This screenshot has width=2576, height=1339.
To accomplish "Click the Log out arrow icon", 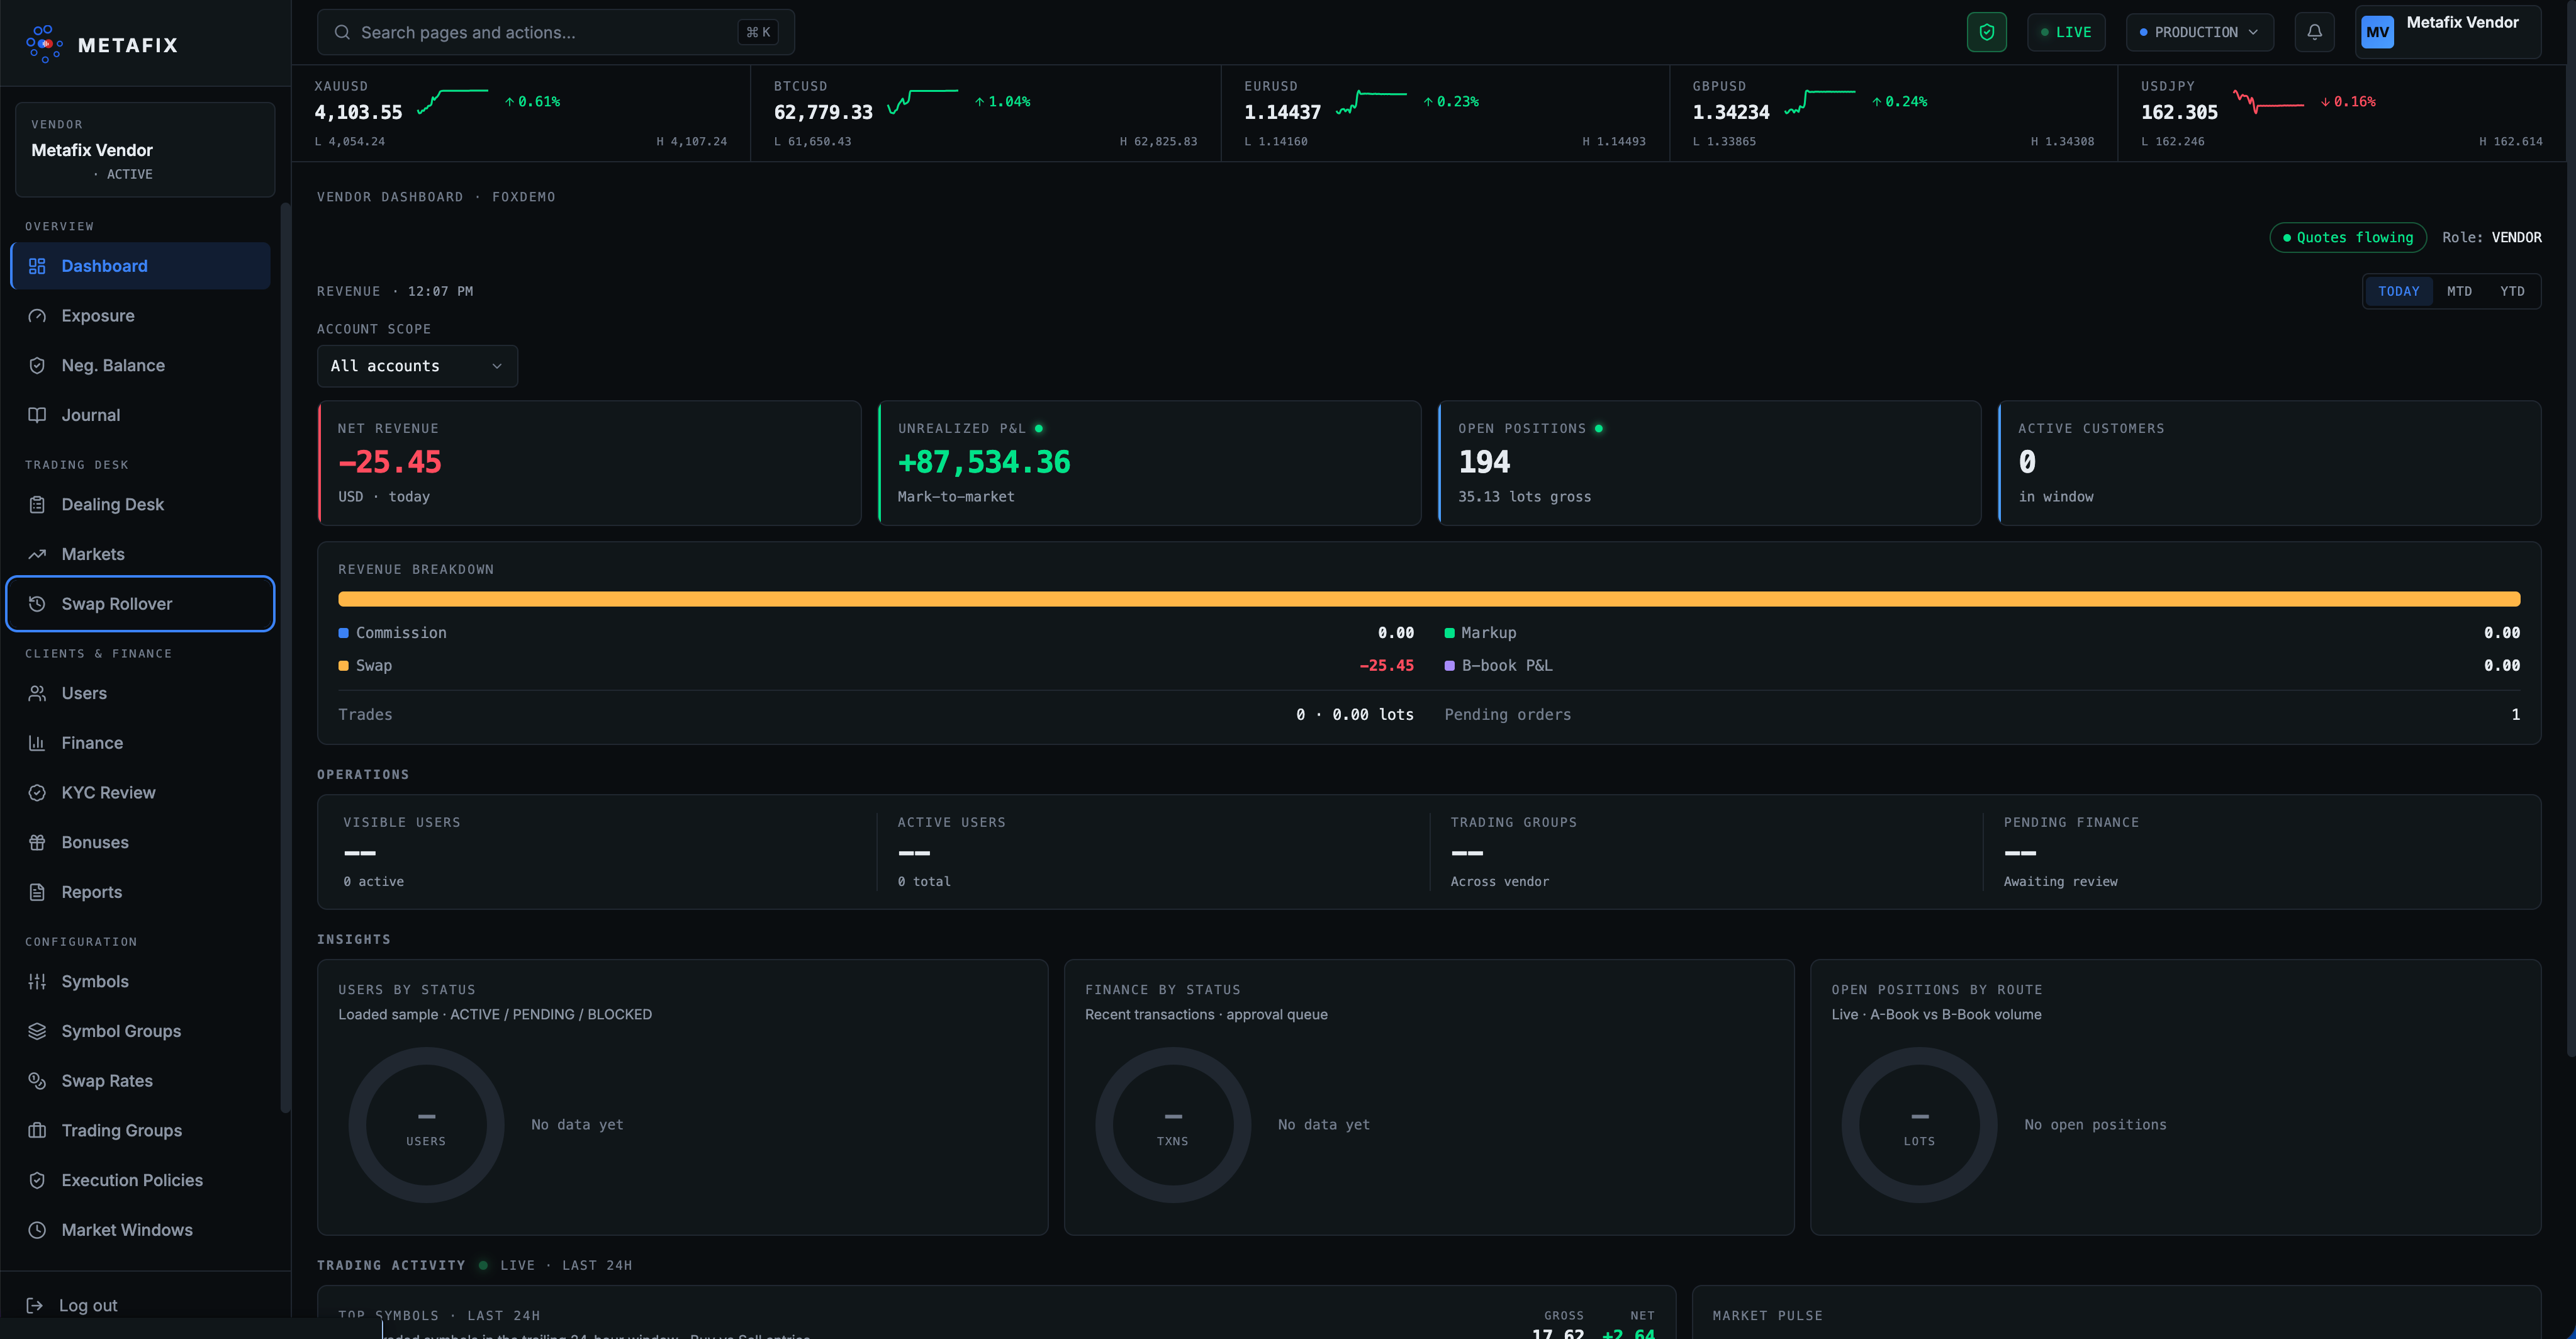I will click(34, 1305).
